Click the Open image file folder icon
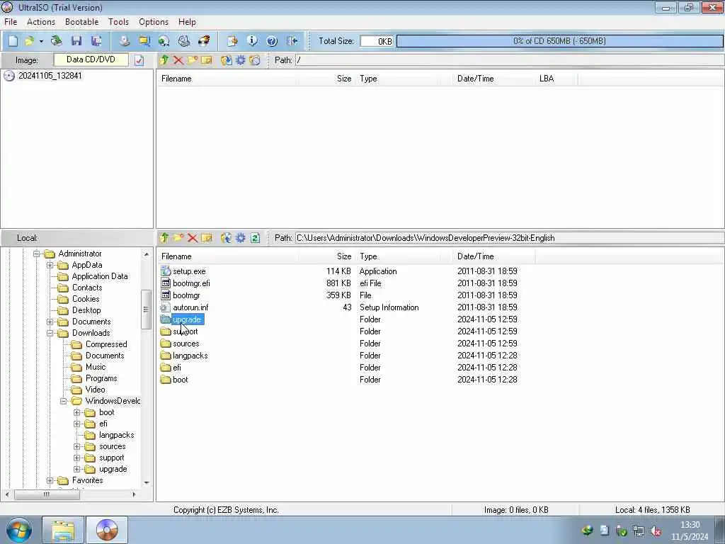This screenshot has height=544, width=725. tap(30, 41)
